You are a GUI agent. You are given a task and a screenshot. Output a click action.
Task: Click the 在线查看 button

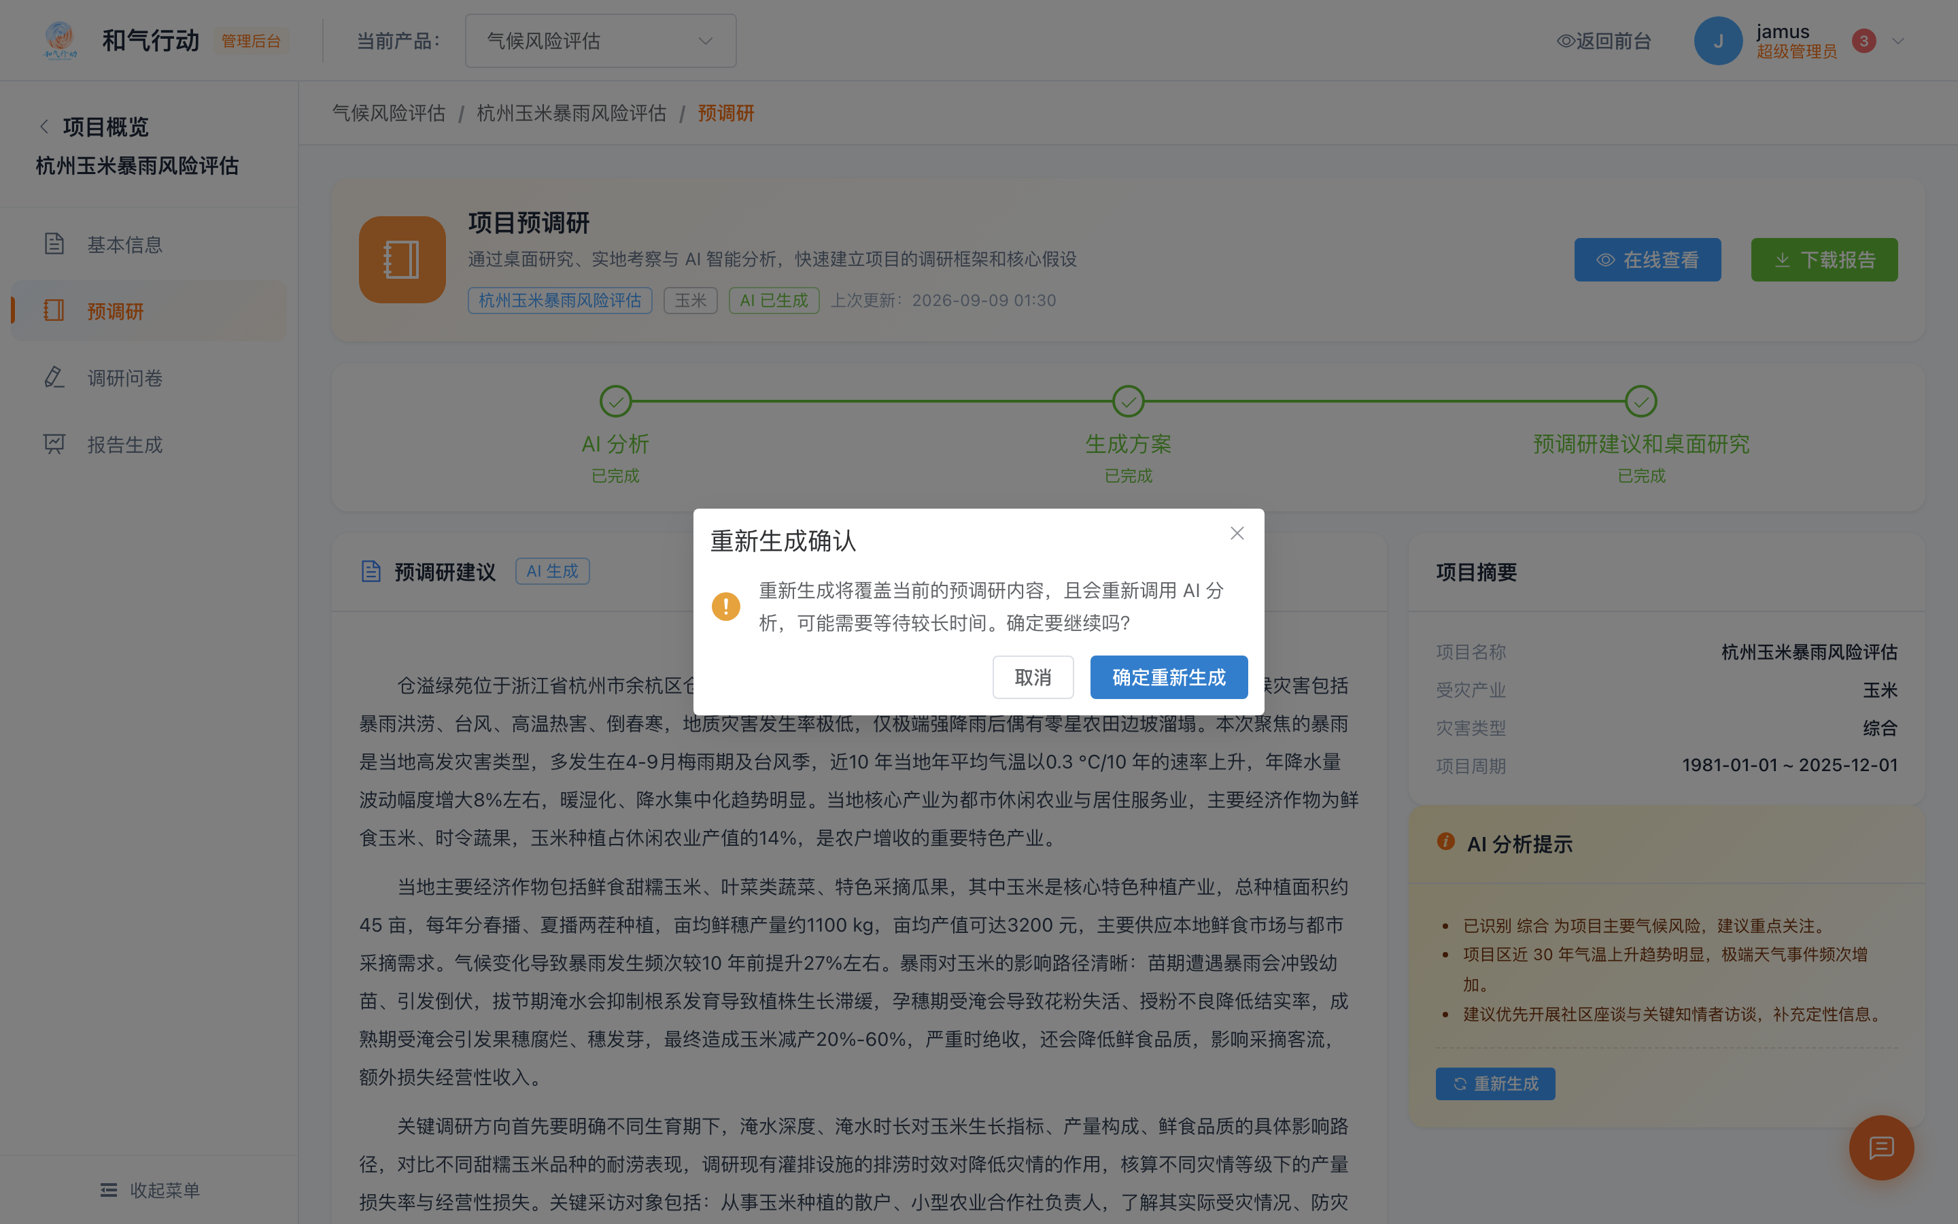tap(1647, 260)
